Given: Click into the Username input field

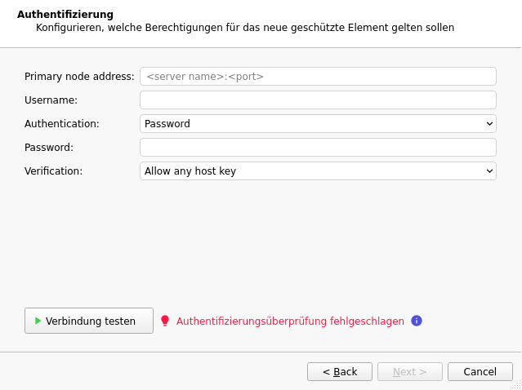Looking at the screenshot, I should pos(318,100).
